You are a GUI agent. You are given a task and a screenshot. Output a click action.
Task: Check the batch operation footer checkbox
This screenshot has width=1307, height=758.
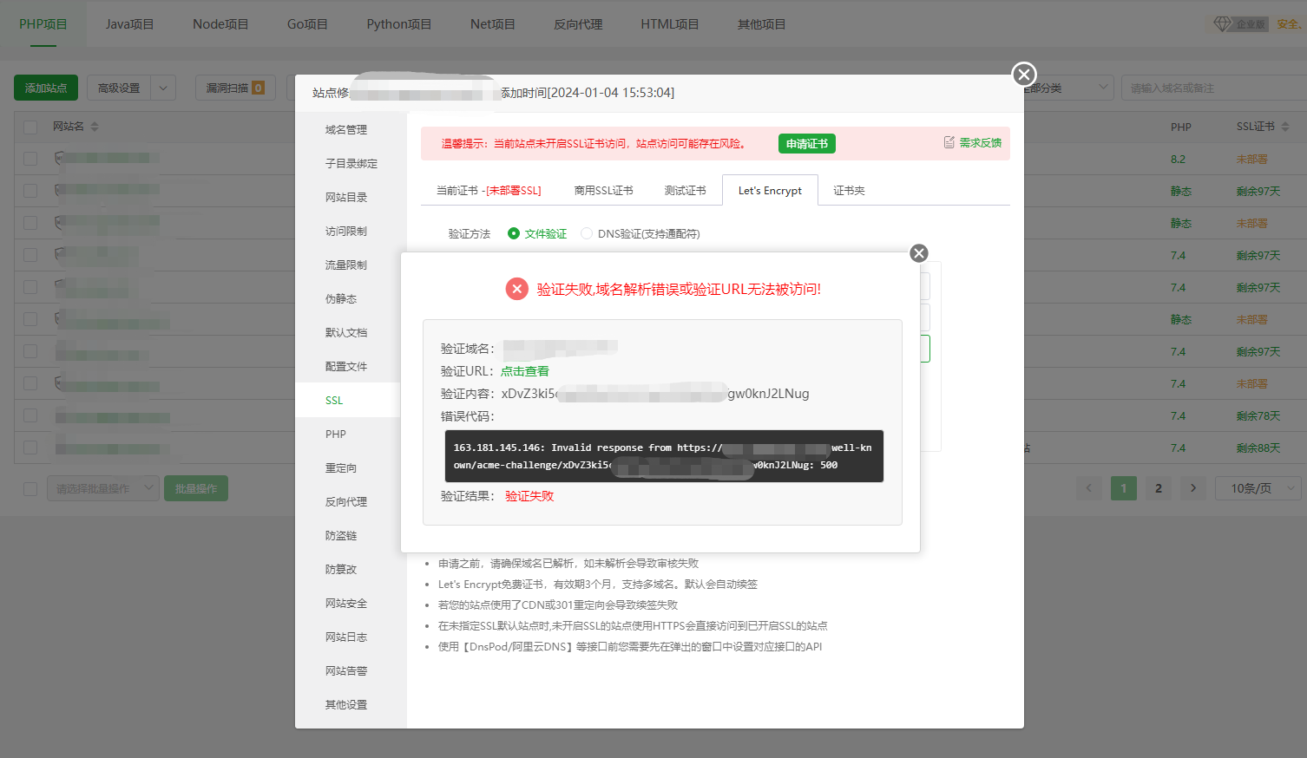click(30, 489)
